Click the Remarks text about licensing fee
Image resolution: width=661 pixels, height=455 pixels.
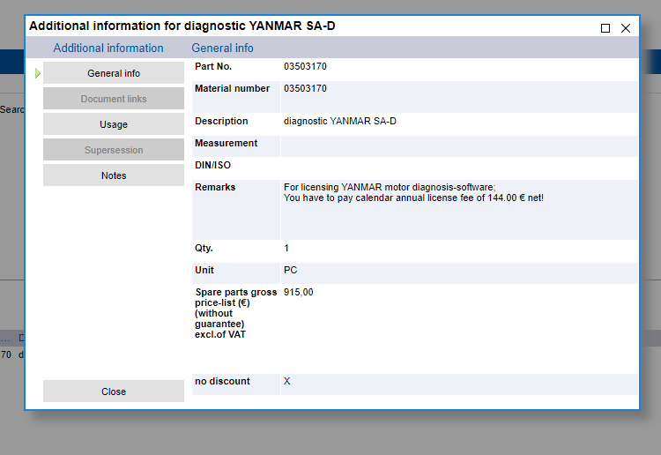[x=413, y=192]
